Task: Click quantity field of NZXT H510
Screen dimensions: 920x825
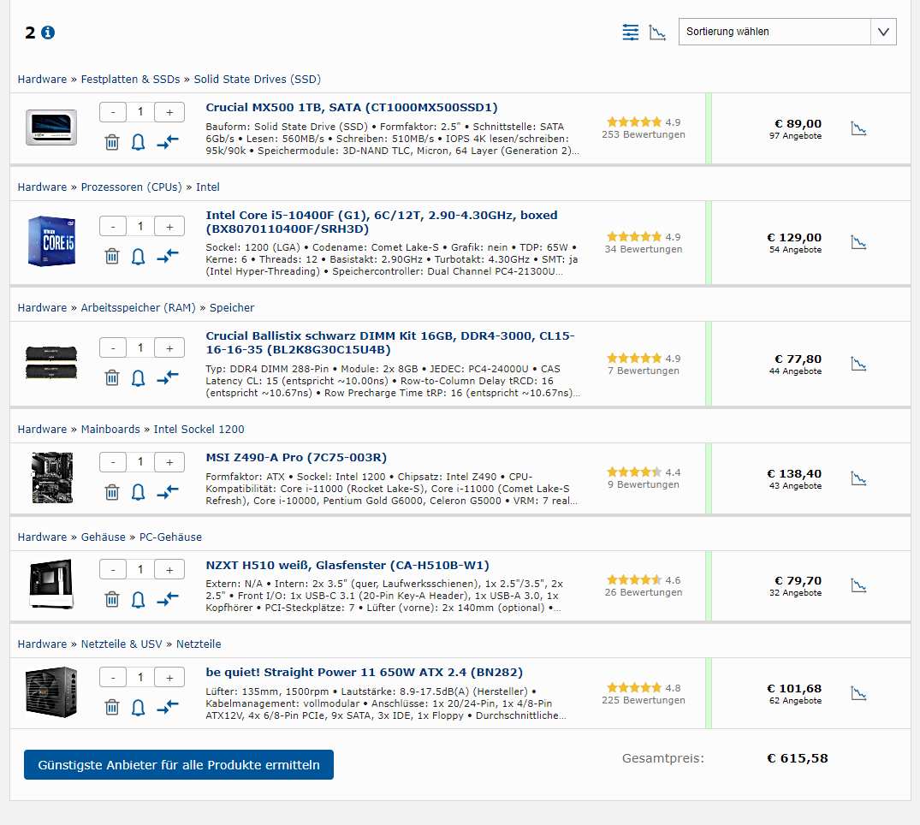Action: tap(140, 569)
